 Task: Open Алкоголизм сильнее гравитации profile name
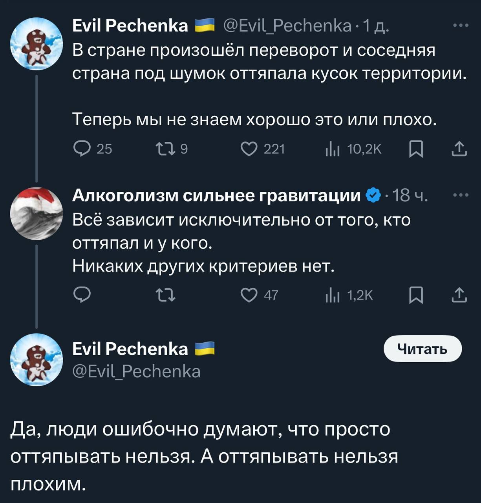point(216,195)
